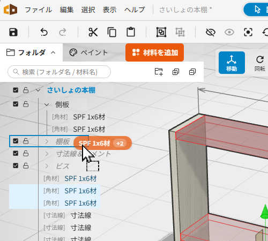Open the 選択 menu
Image resolution: width=268 pixels, height=241 pixels.
(x=88, y=10)
